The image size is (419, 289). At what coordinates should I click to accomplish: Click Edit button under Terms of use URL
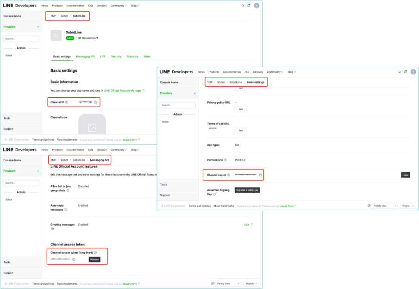pos(241,131)
